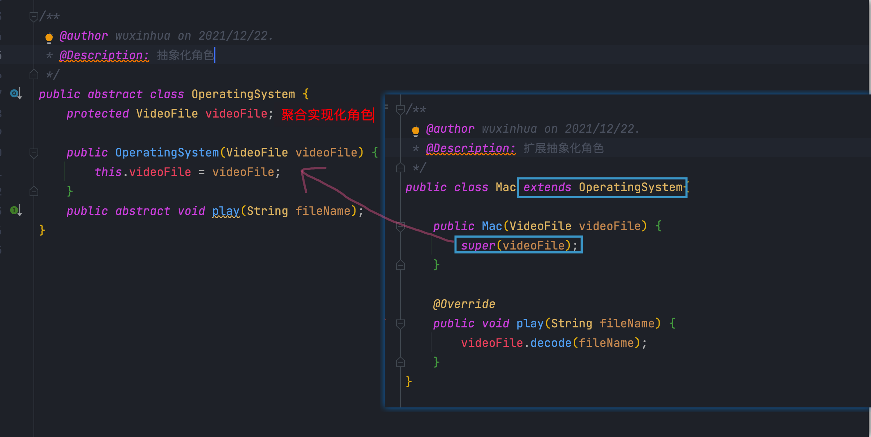Click the lightbulb in the Mac class Javadoc
This screenshot has width=871, height=437.
pyautogui.click(x=416, y=131)
